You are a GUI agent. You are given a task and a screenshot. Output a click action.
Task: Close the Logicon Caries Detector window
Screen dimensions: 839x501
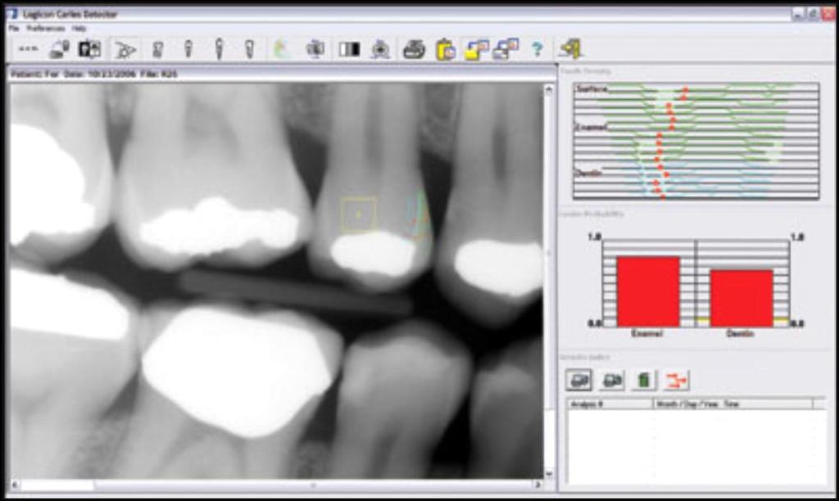coord(828,15)
